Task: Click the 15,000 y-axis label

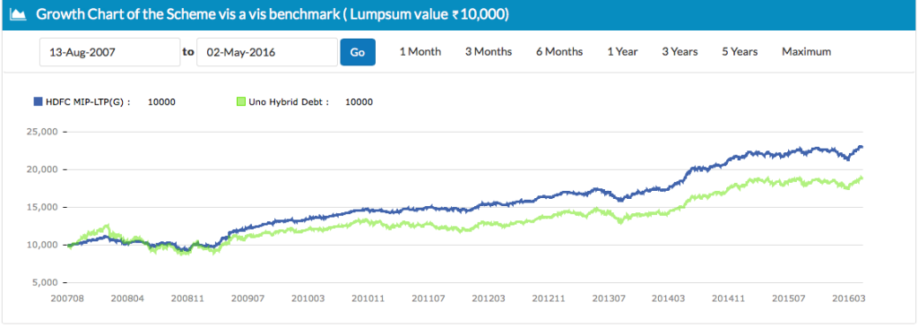Action: pyautogui.click(x=43, y=207)
